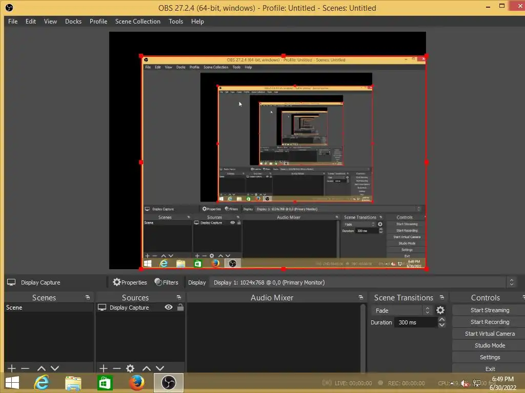Open the clock showing 6:49 PM

(502, 383)
